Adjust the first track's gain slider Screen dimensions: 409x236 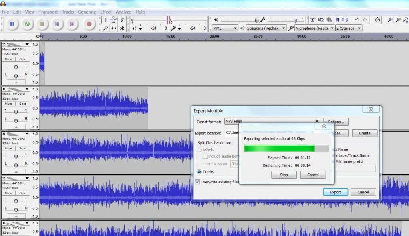(16, 67)
